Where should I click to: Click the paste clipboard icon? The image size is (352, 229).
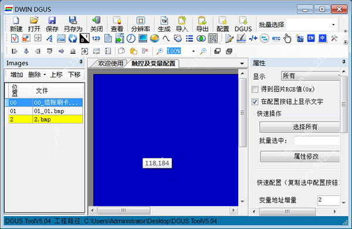(133, 51)
